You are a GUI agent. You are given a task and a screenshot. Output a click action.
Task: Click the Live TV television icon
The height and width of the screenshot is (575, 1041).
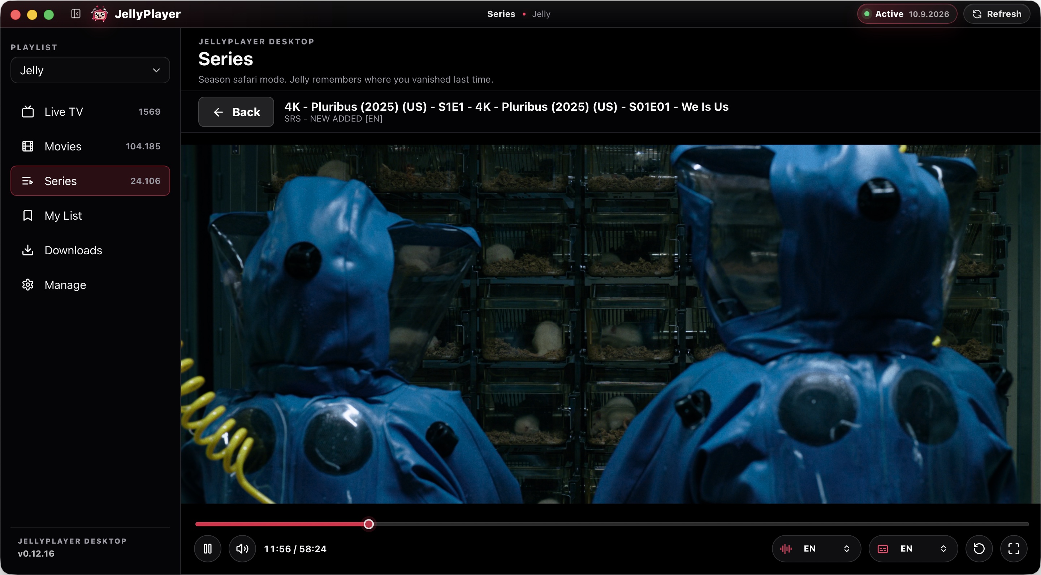(x=27, y=112)
